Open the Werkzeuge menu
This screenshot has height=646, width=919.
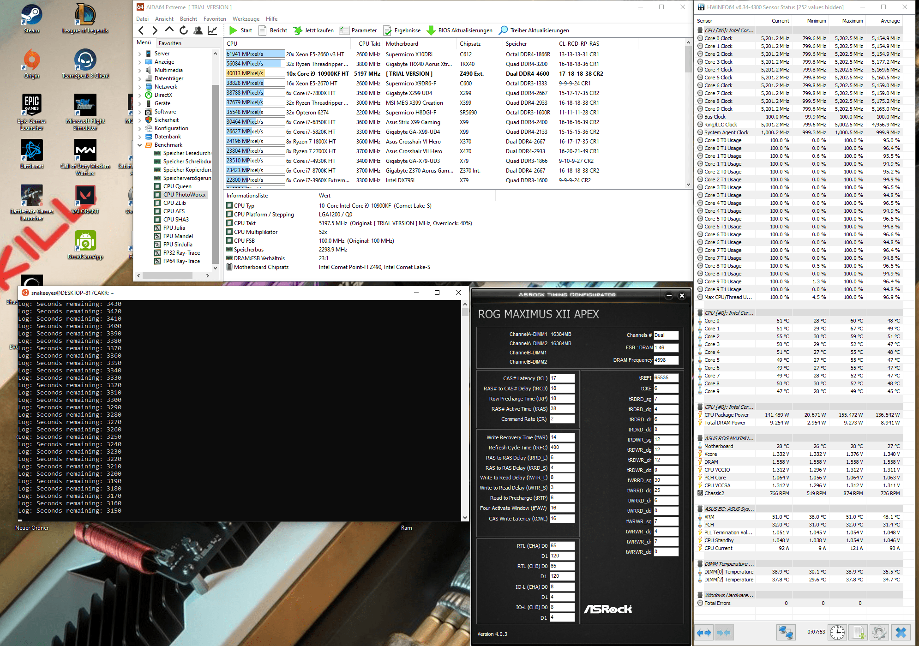pos(246,19)
